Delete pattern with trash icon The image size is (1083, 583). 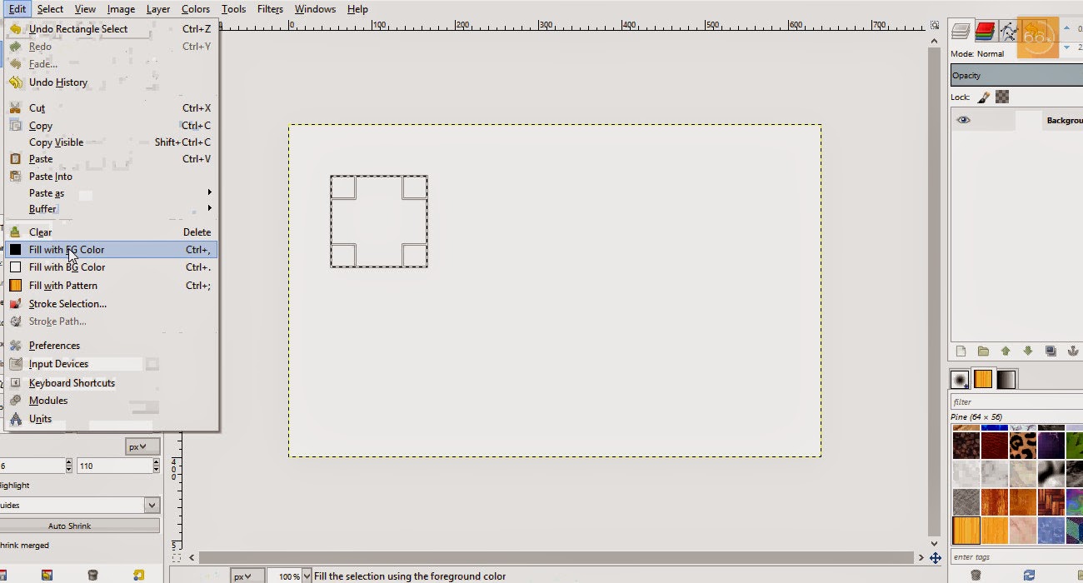(976, 575)
